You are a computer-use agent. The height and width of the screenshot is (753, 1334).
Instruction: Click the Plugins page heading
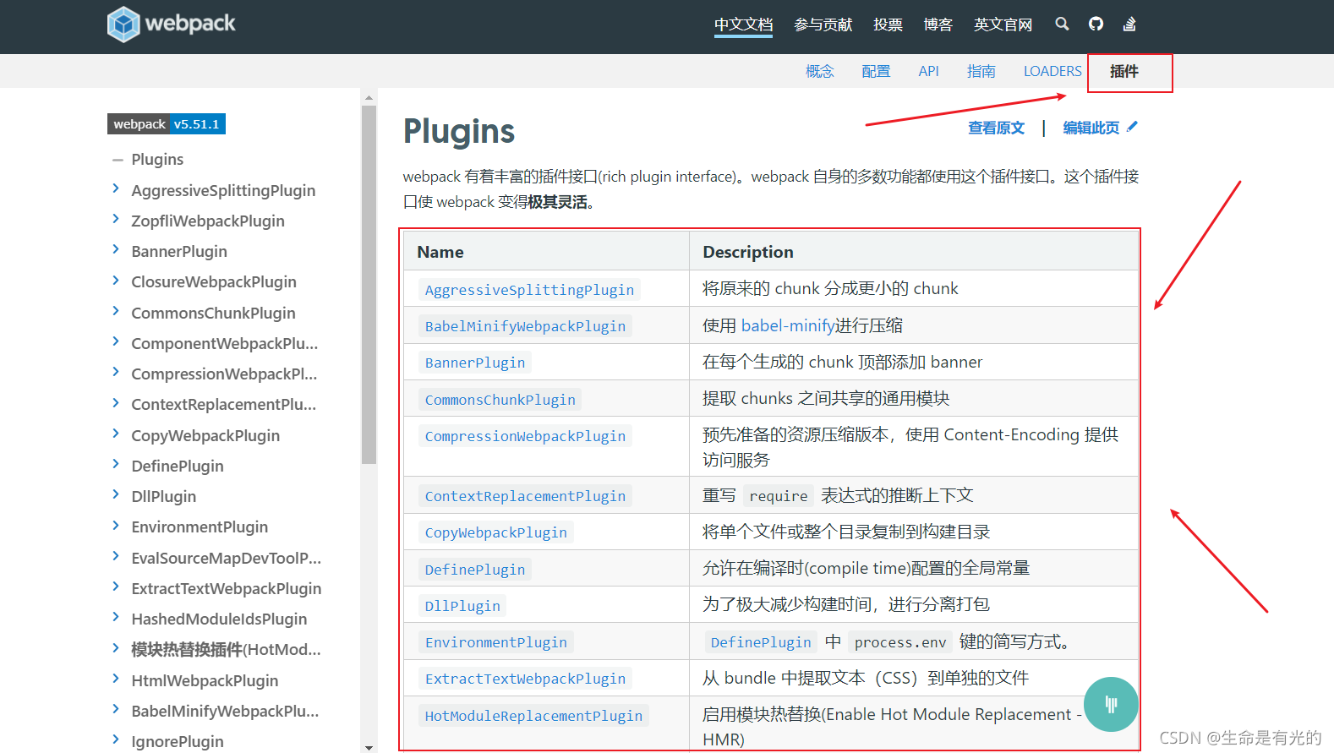[459, 131]
